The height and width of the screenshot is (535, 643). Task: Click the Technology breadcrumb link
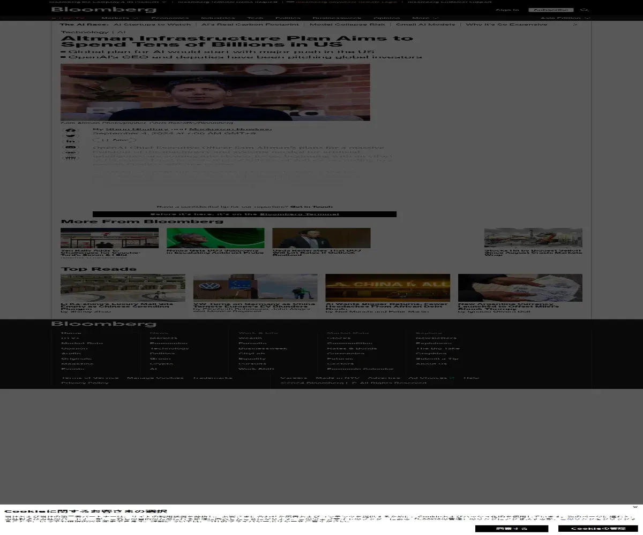(85, 32)
